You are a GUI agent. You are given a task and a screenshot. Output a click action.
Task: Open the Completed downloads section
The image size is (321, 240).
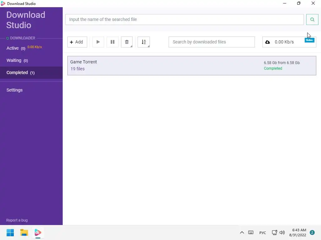[31, 72]
